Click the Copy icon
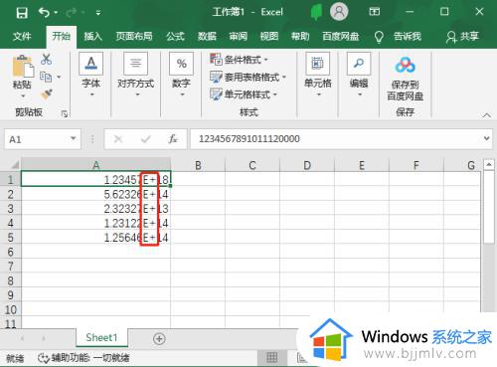Screen dimensions: 497x367 tap(46, 77)
